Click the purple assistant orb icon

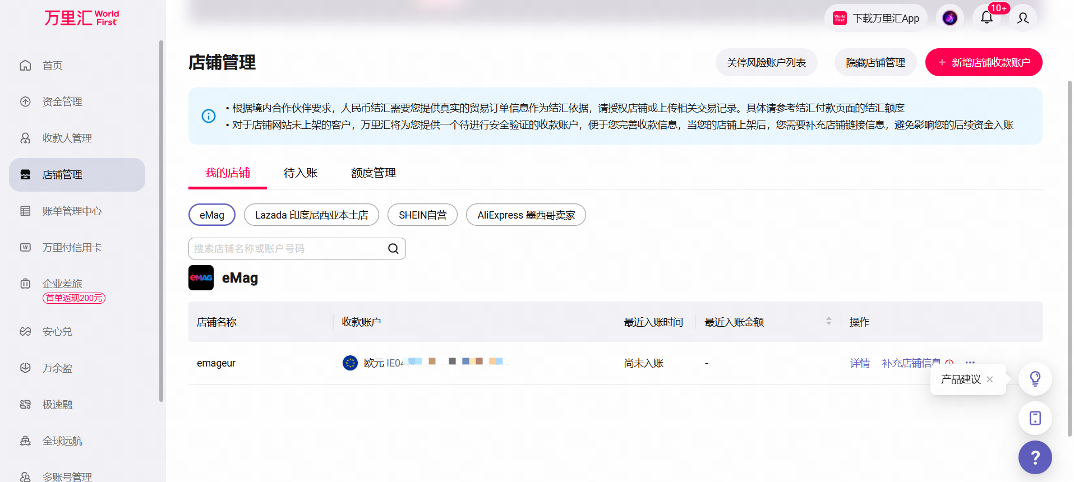coord(949,18)
